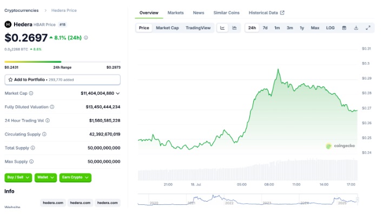Open the Similar Coins tab
The height and width of the screenshot is (220, 384).
coord(226,12)
